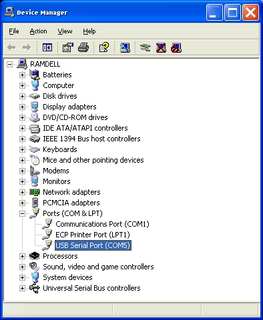Viewport: 263px width, 320px height.
Task: Select ECP Printer Port (LPT1)
Action: click(x=93, y=235)
